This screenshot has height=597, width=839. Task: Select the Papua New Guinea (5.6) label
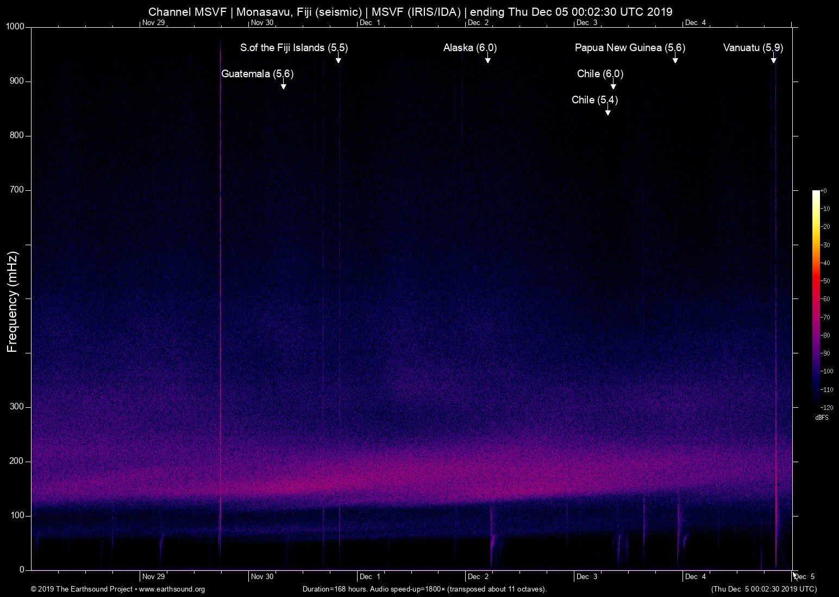(630, 48)
